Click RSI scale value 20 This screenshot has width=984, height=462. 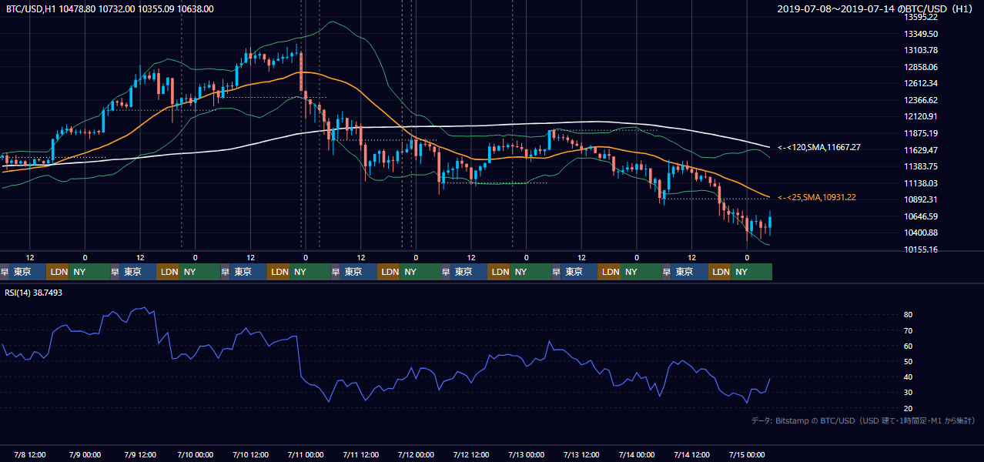coord(909,408)
